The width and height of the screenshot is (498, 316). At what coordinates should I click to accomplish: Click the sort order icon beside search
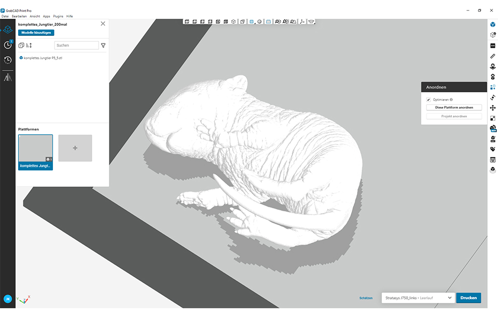point(29,46)
